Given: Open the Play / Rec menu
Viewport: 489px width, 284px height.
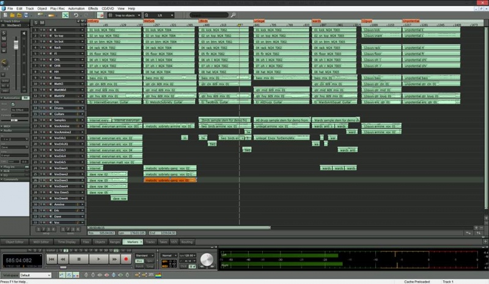Looking at the screenshot, I should tap(57, 9).
